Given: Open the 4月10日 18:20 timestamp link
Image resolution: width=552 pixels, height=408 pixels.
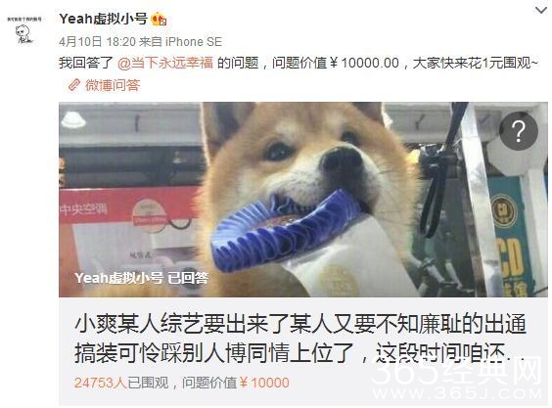Looking at the screenshot, I should click(x=97, y=42).
